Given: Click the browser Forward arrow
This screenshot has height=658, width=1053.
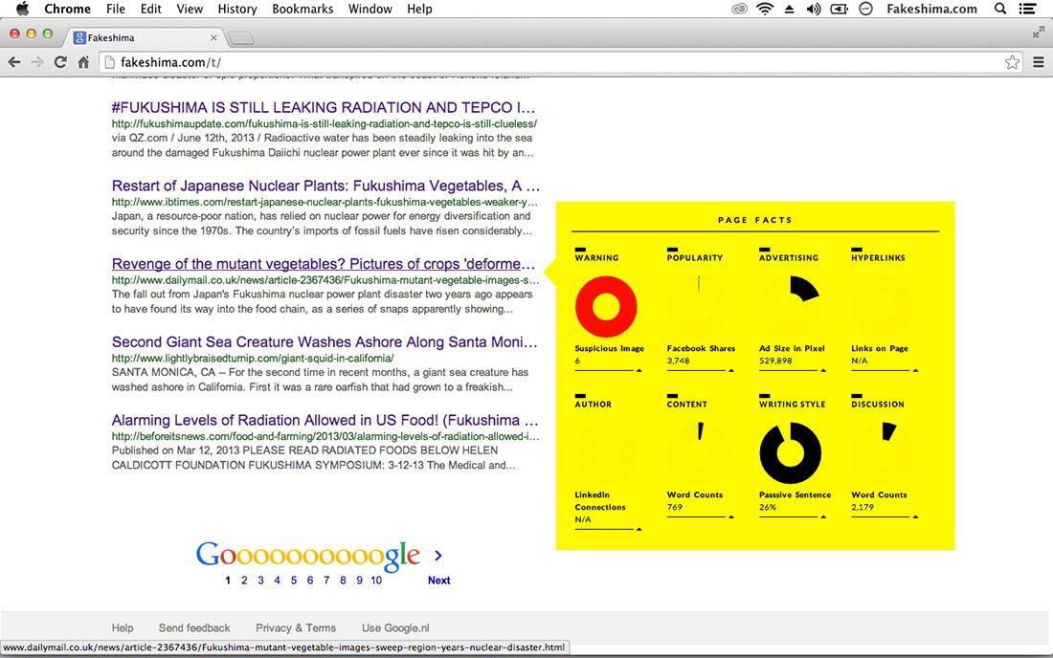Looking at the screenshot, I should [37, 62].
